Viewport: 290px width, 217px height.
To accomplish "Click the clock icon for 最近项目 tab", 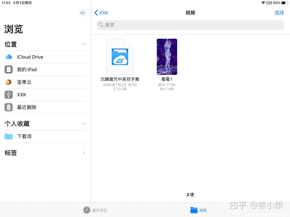I will tap(87, 210).
